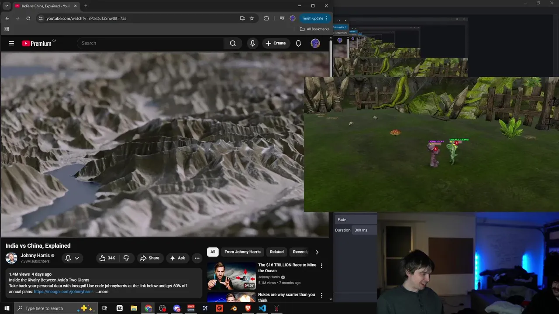Bookmark this page with the star icon
Screen dimensions: 559x314
pyautogui.click(x=252, y=18)
